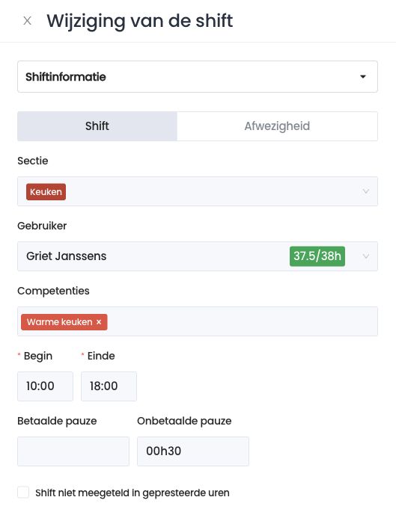Expand the Shiftinformatie dropdown arrow
This screenshot has height=506, width=396.
click(363, 76)
